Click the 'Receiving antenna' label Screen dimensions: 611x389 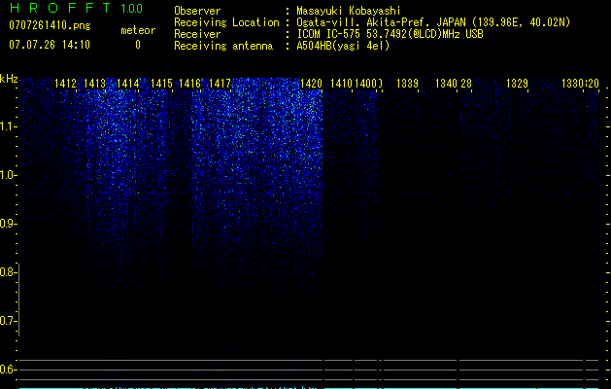pos(223,46)
